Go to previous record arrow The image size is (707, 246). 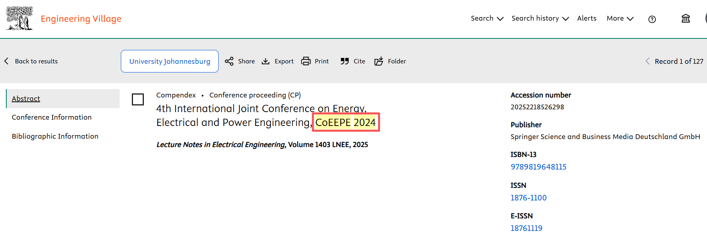click(x=647, y=61)
